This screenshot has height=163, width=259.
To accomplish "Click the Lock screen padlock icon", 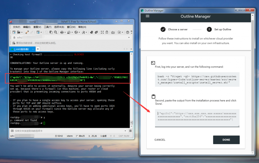I will coord(107,32).
